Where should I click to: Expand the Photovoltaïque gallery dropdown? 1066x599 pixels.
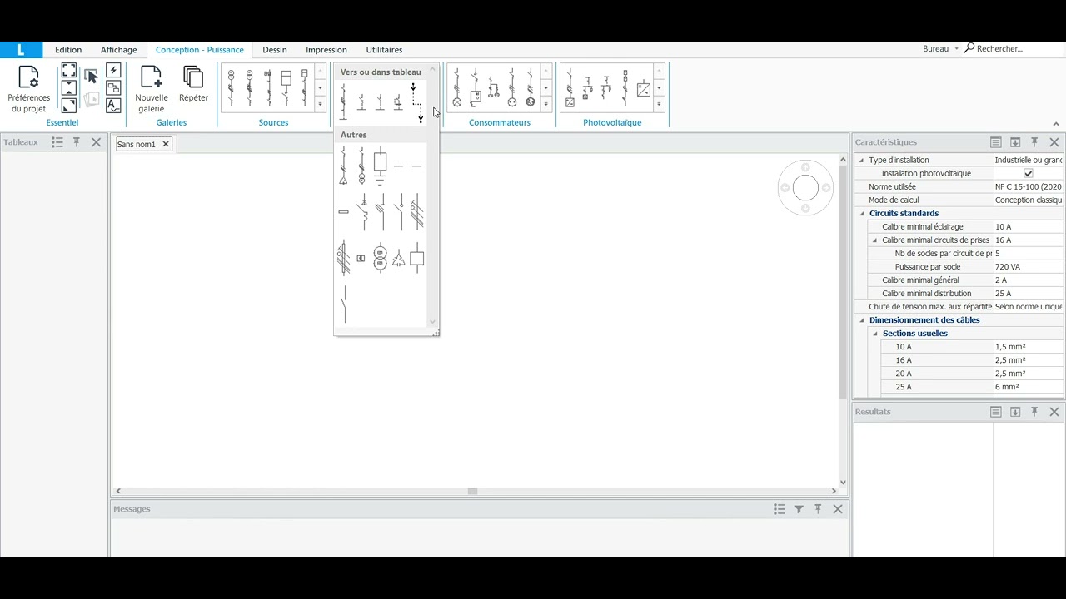(x=659, y=104)
